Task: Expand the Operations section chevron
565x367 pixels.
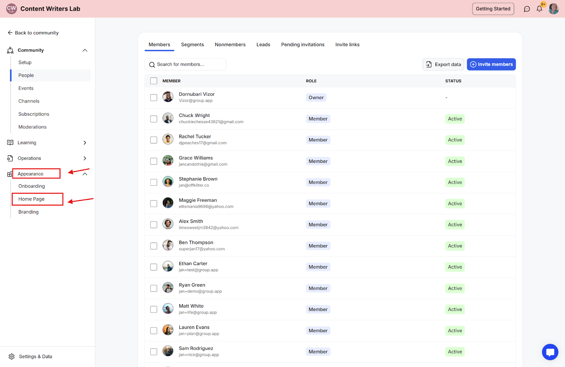Action: (x=85, y=158)
